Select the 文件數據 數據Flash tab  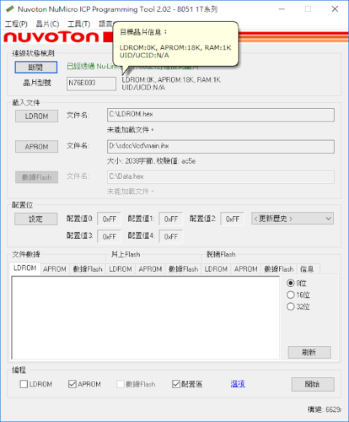coord(88,269)
